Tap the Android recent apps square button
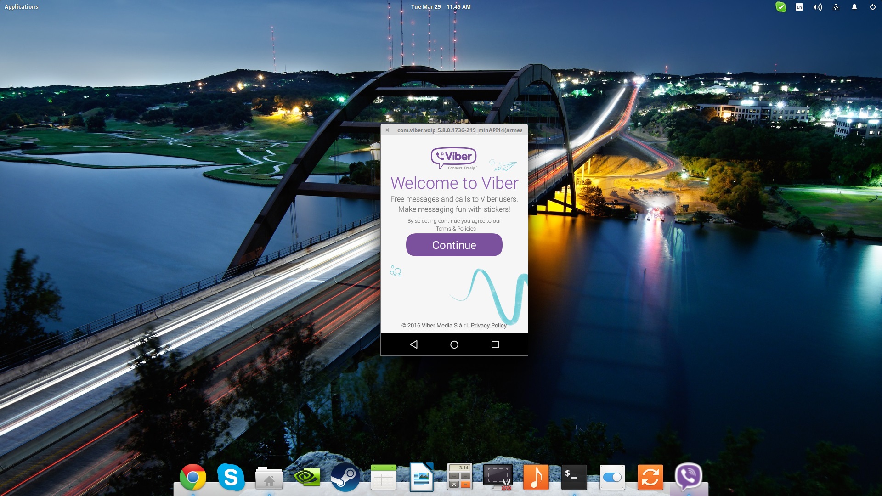 pyautogui.click(x=495, y=344)
